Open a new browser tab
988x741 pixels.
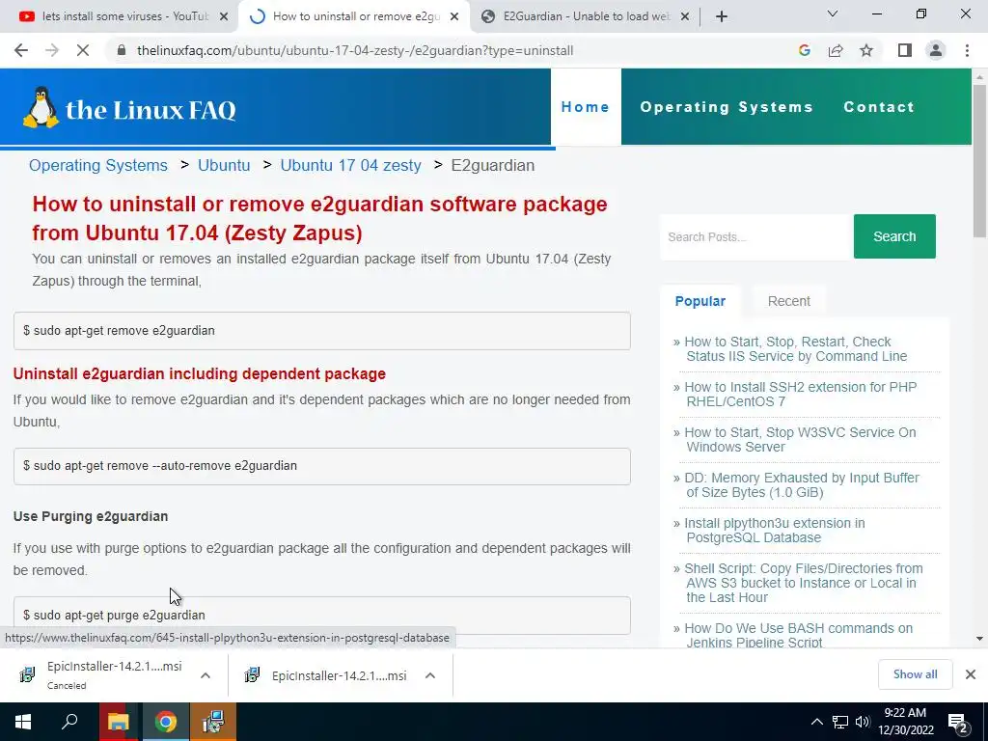[x=722, y=17]
